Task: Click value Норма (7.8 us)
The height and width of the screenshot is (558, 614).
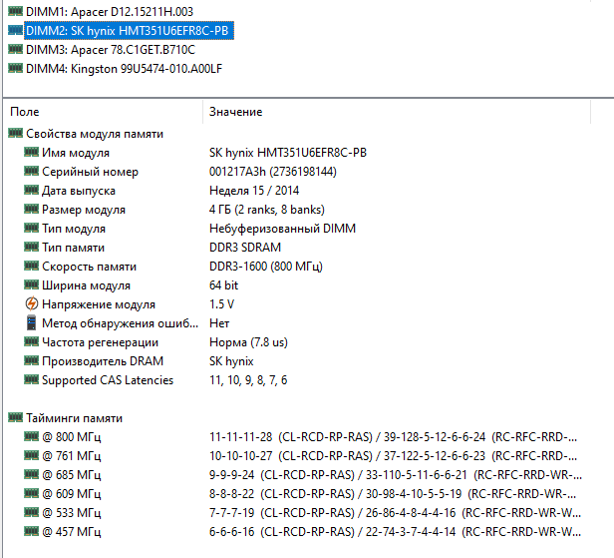Action: pos(248,342)
